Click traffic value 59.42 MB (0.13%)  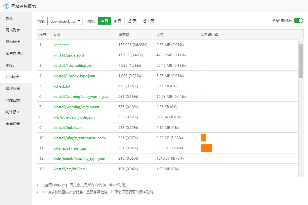click(171, 66)
